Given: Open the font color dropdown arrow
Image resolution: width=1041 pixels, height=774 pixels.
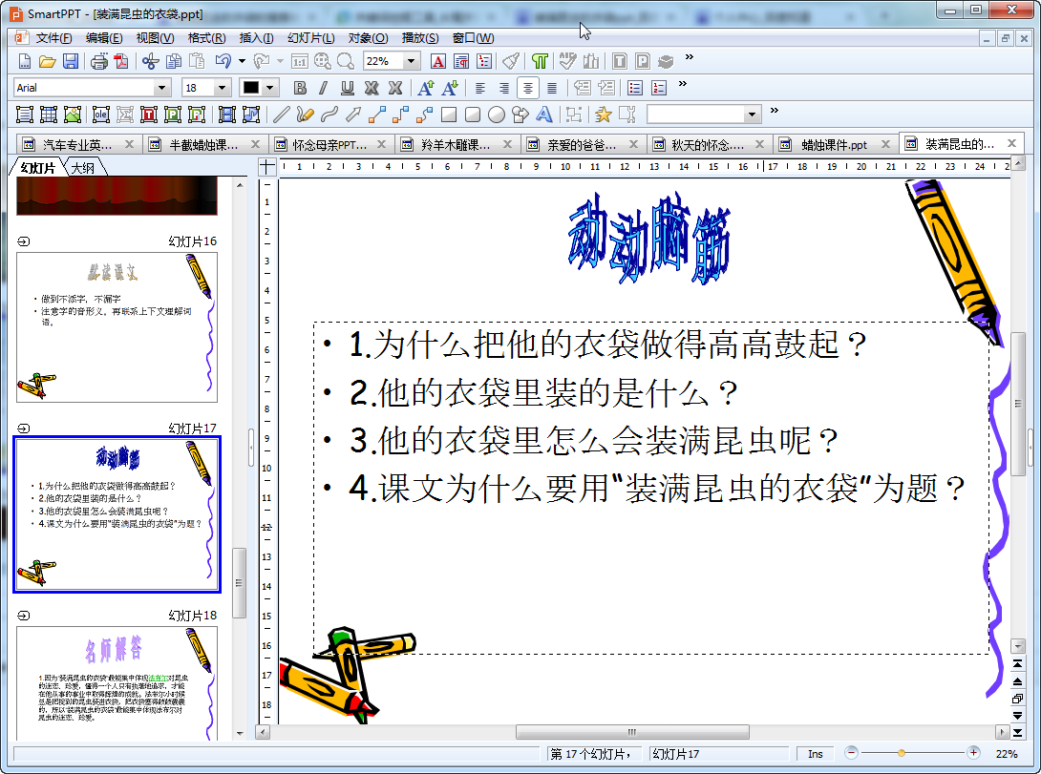Looking at the screenshot, I should pos(269,88).
